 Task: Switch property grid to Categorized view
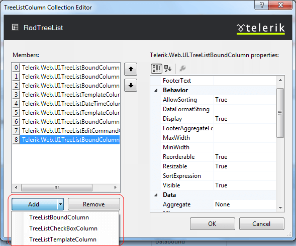point(156,68)
